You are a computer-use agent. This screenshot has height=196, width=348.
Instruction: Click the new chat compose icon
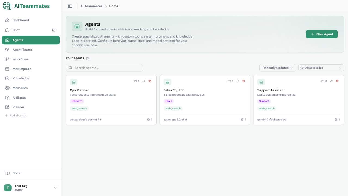click(x=54, y=30)
